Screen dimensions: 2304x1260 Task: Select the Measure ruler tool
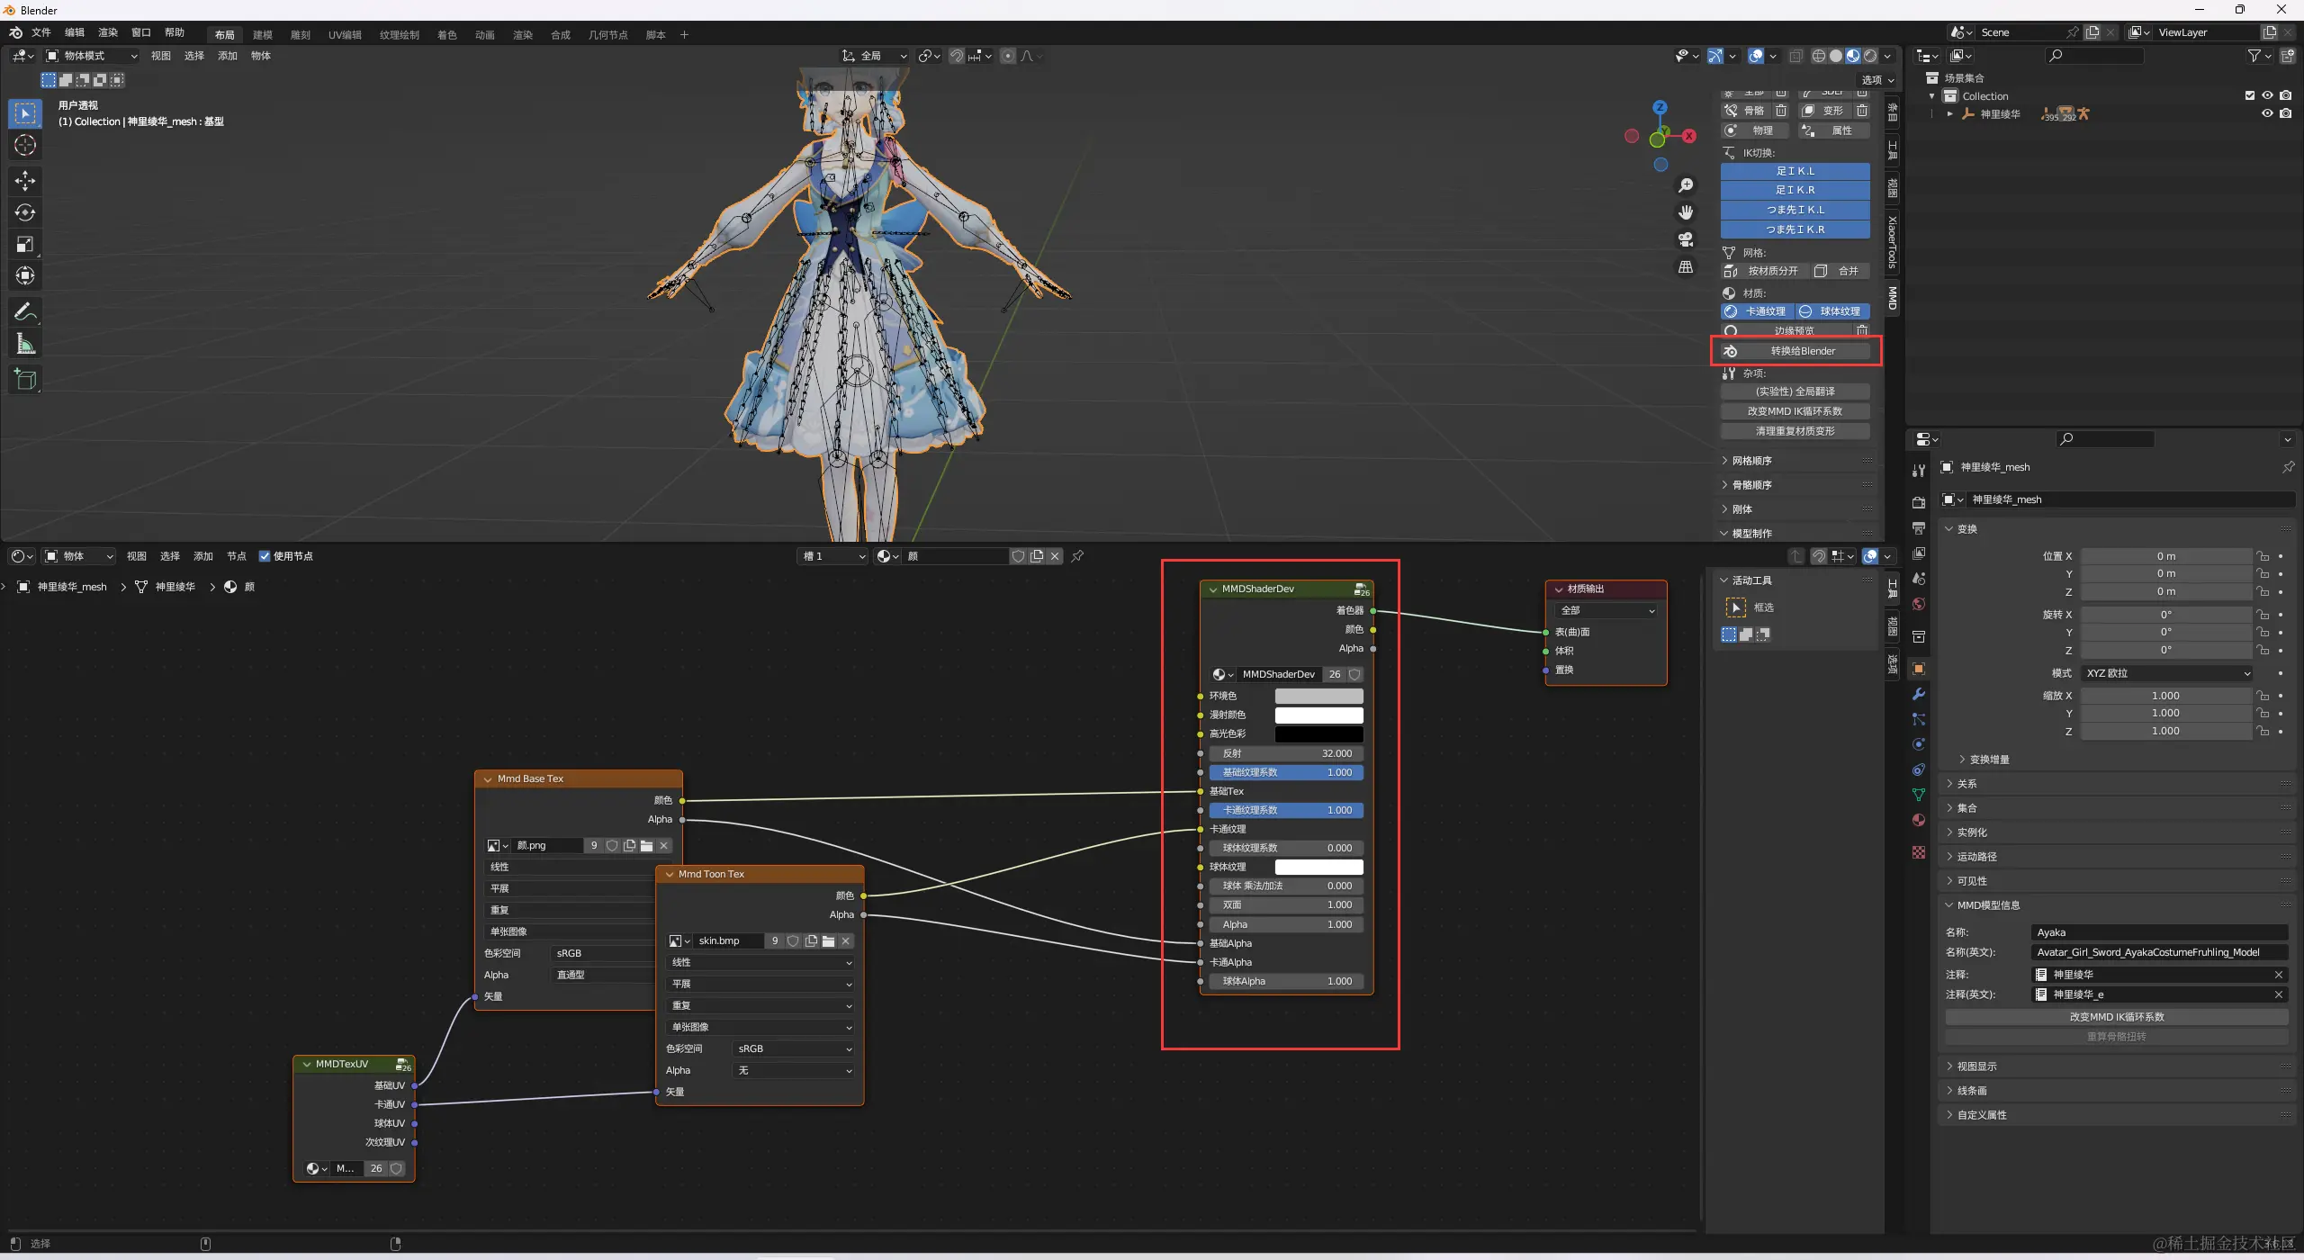pyautogui.click(x=25, y=344)
